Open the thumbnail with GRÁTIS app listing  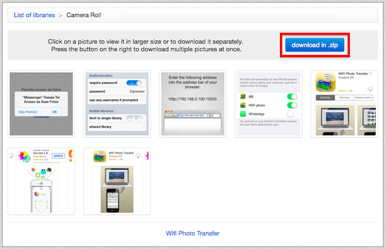(x=41, y=181)
